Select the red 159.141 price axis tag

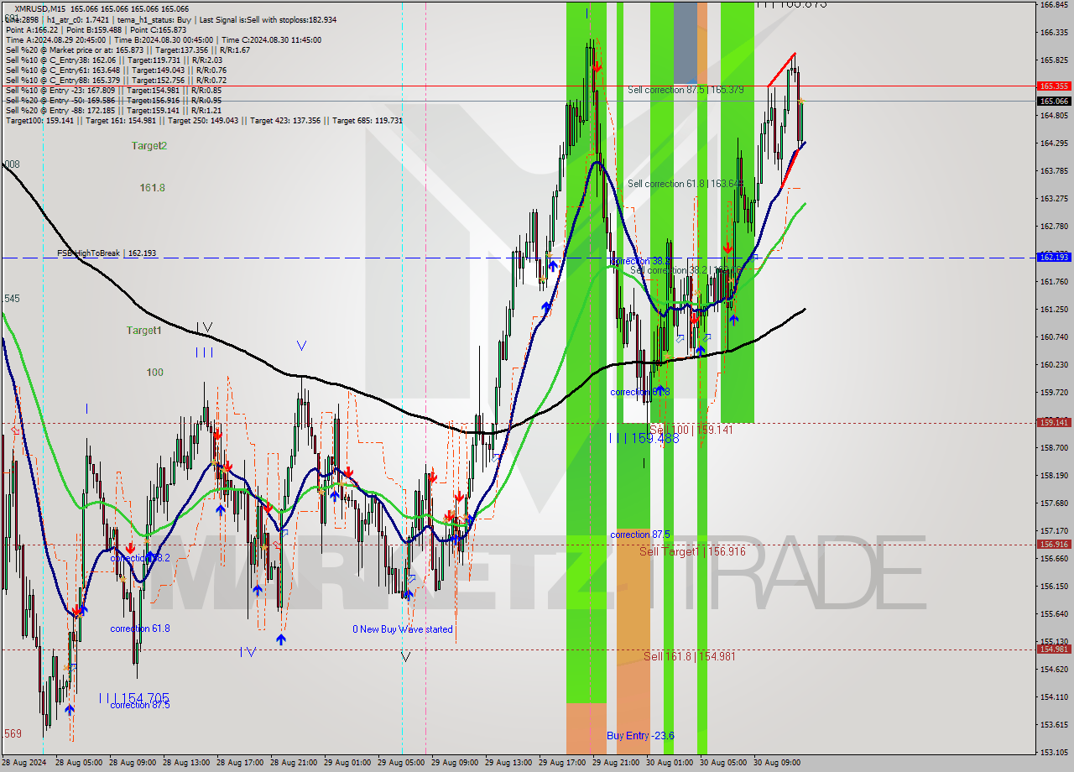click(1054, 423)
